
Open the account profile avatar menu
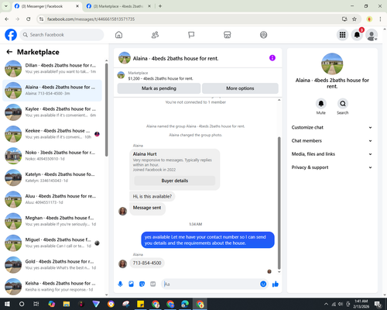click(x=372, y=35)
